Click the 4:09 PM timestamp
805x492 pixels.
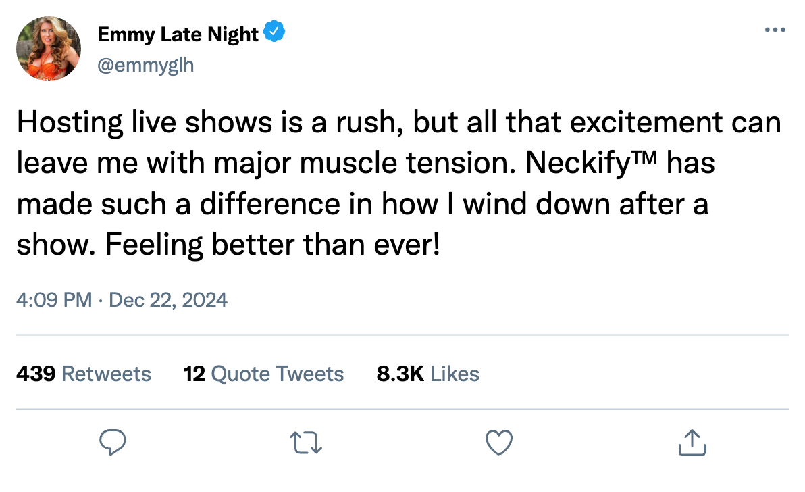54,300
